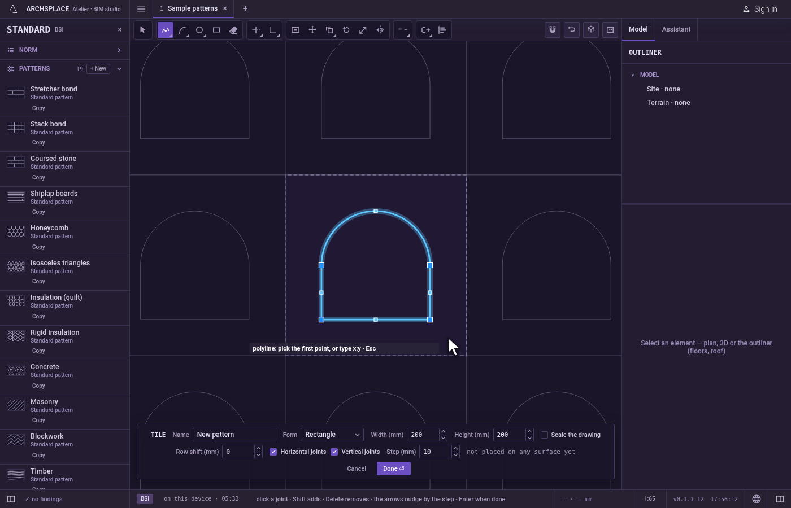Select the mirror tool icon
The image size is (791, 508).
(x=380, y=30)
